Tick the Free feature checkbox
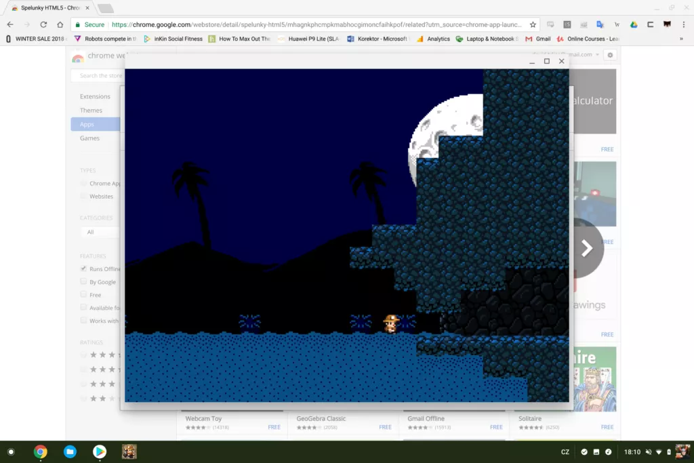This screenshot has width=694, height=463. (x=83, y=295)
